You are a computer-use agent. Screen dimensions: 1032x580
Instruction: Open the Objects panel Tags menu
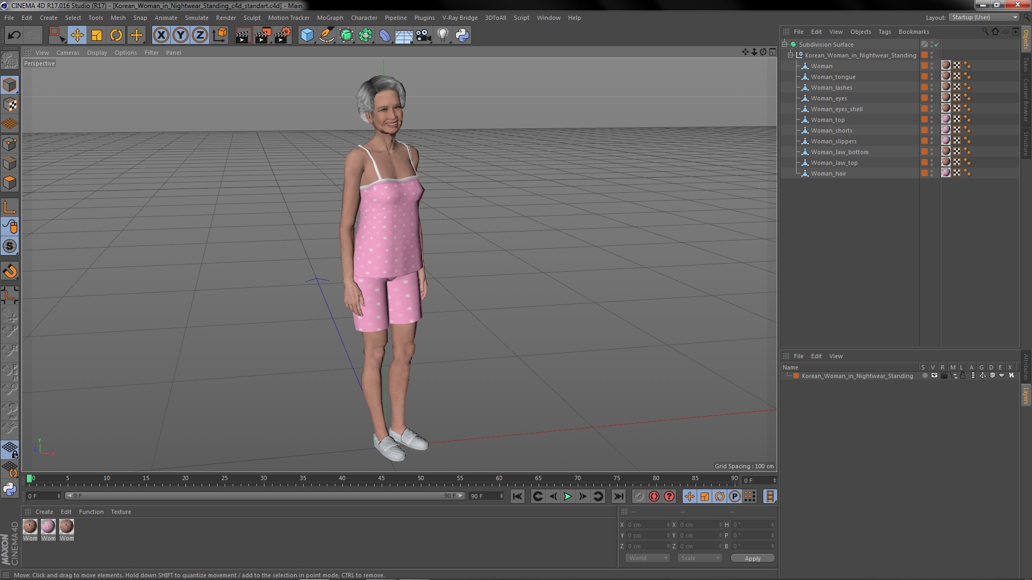click(884, 32)
